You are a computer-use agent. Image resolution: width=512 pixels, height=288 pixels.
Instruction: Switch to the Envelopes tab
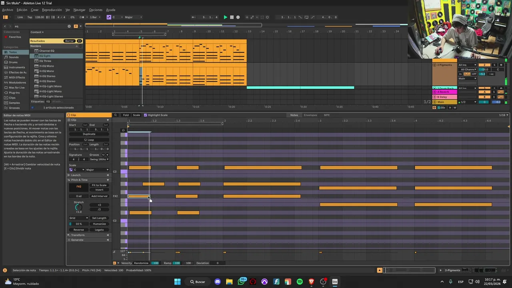[310, 115]
